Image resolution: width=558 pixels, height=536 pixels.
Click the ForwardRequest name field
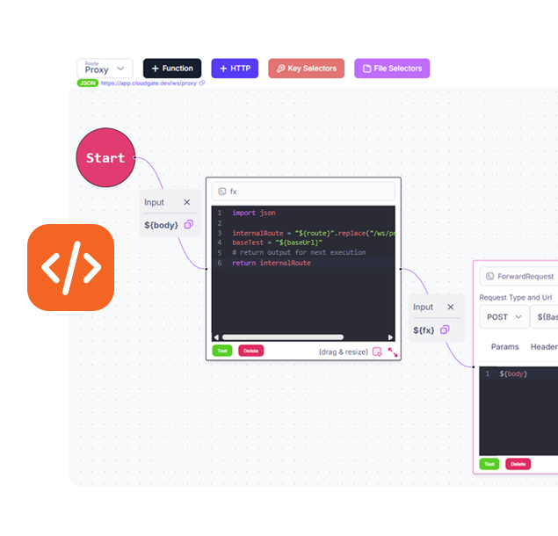point(518,277)
